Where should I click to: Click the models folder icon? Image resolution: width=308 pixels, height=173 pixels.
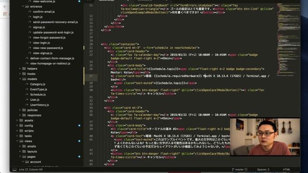(x=24, y=79)
